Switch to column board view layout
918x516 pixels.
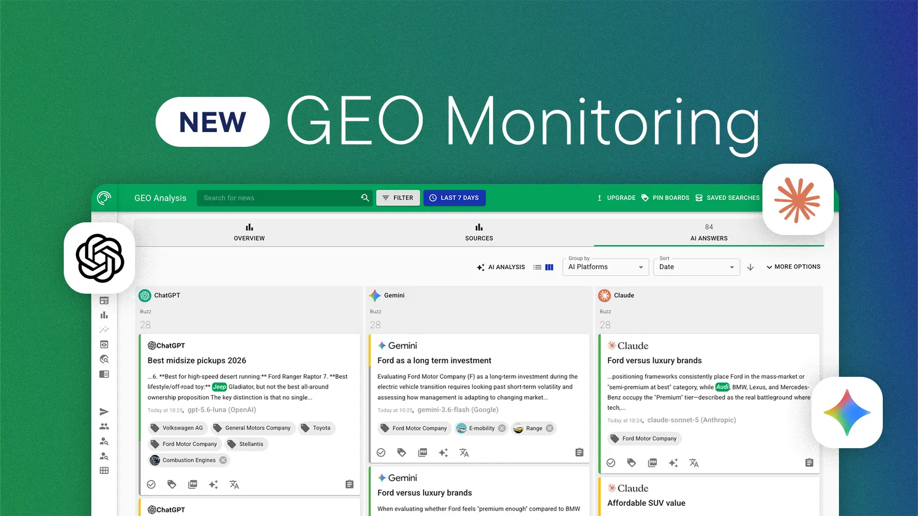coord(549,267)
